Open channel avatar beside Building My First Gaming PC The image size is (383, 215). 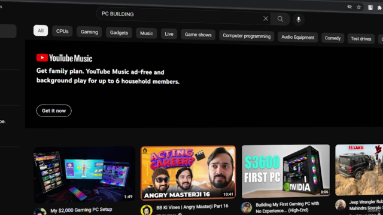246,208
